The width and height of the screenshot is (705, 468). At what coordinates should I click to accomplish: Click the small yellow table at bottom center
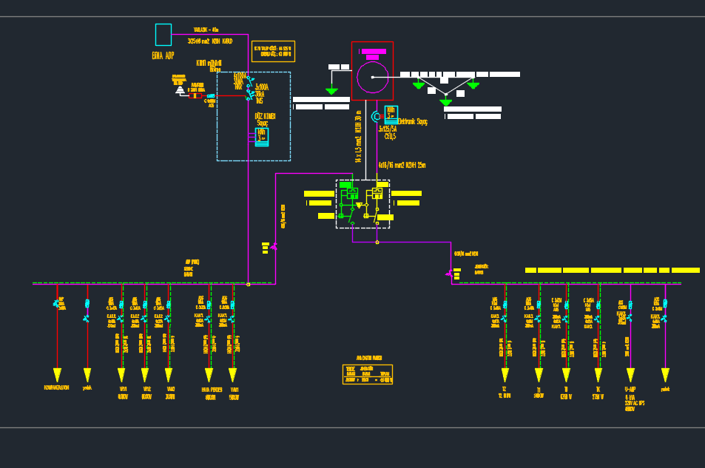(368, 374)
